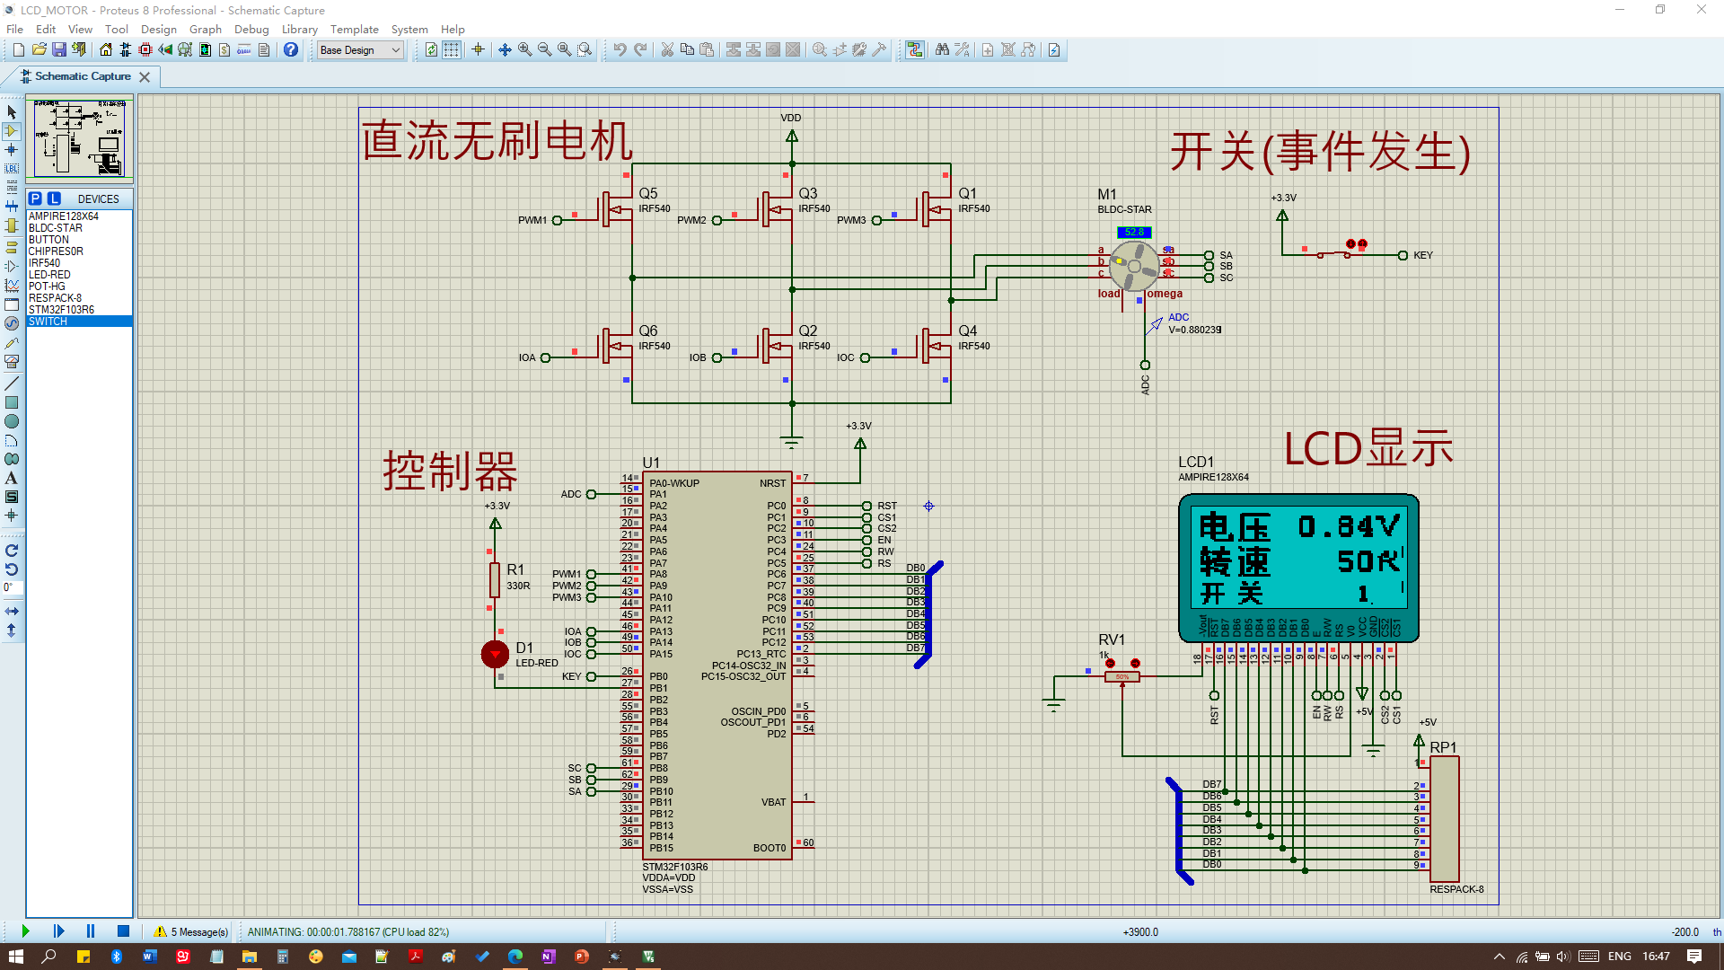Click the Rotate Clockwise icon
Screen dimensions: 1724x970
coord(12,551)
